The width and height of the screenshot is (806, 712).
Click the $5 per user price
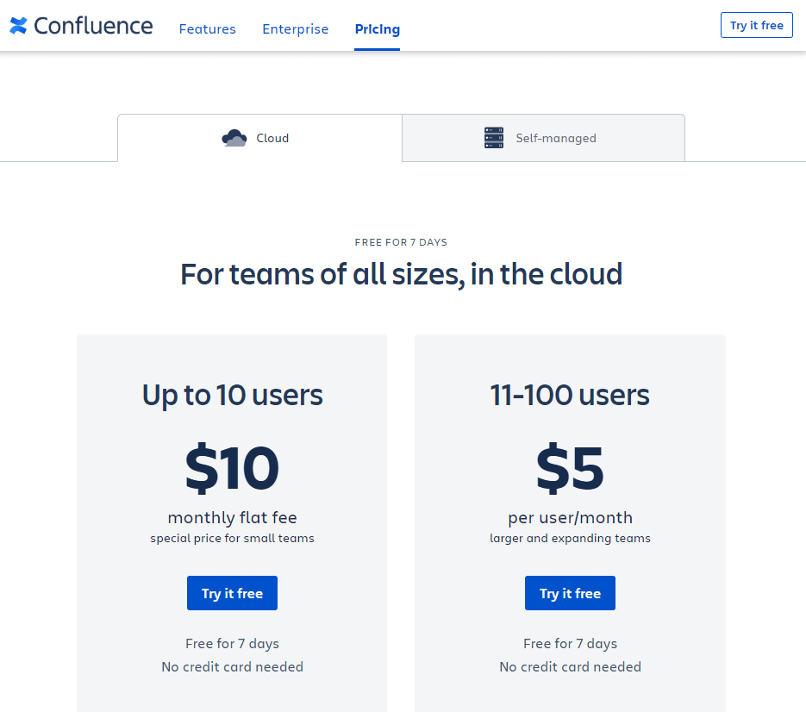pyautogui.click(x=570, y=468)
